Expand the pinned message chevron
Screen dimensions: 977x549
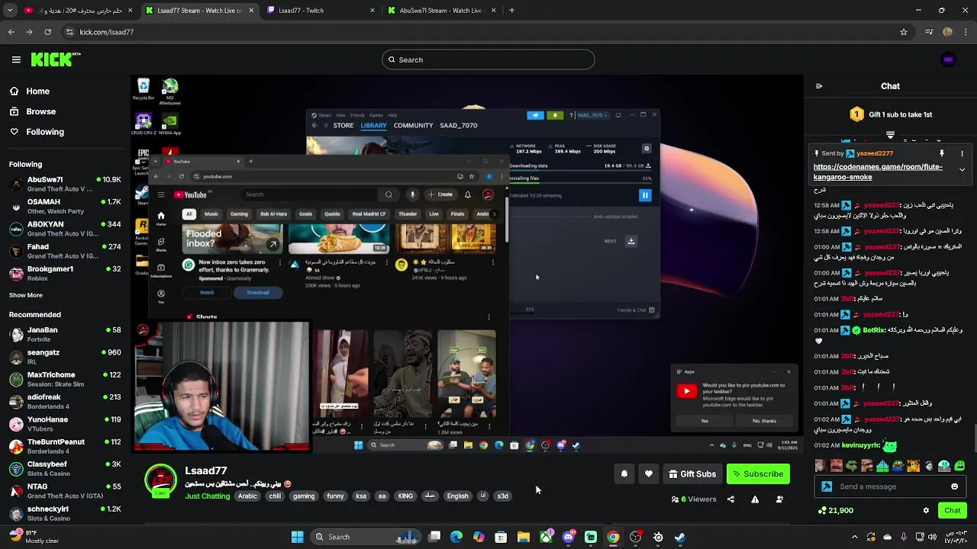click(962, 170)
